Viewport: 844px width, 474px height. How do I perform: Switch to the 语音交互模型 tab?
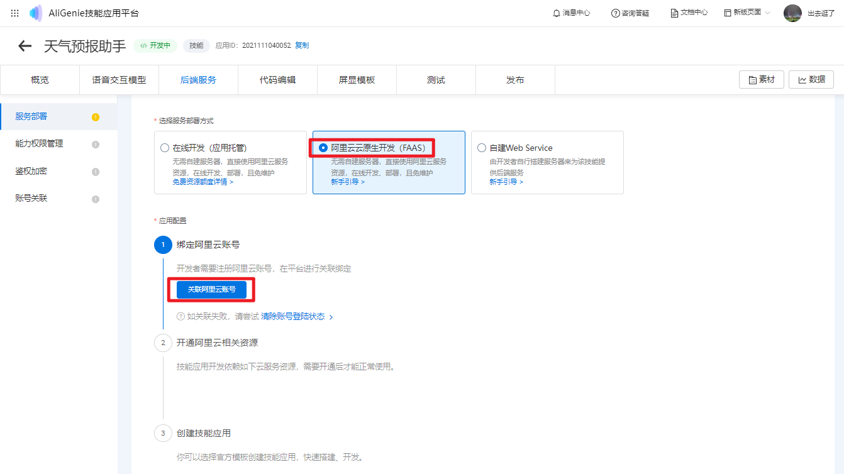119,80
